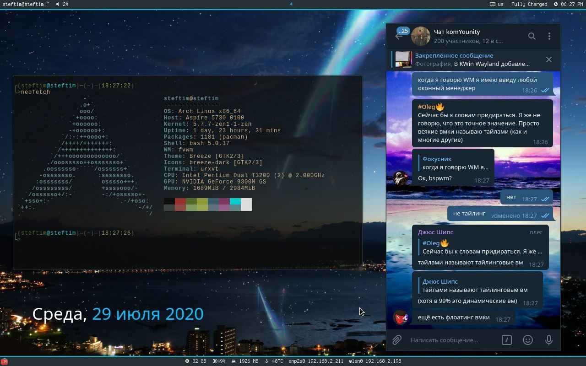Click the 48°C temperature indicator
586x366 pixels.
[x=274, y=361]
